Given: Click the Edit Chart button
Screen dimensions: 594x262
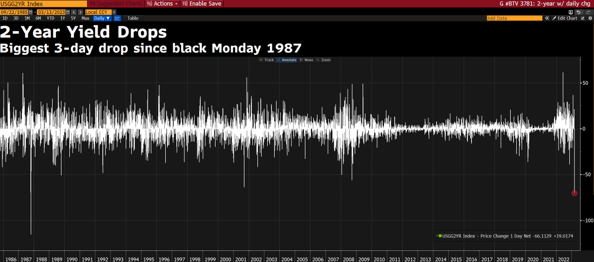Looking at the screenshot, I should 565,18.
